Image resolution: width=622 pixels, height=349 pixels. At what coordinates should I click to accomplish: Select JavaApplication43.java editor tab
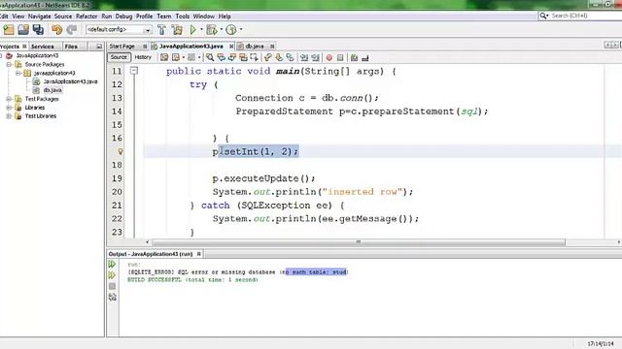point(190,47)
